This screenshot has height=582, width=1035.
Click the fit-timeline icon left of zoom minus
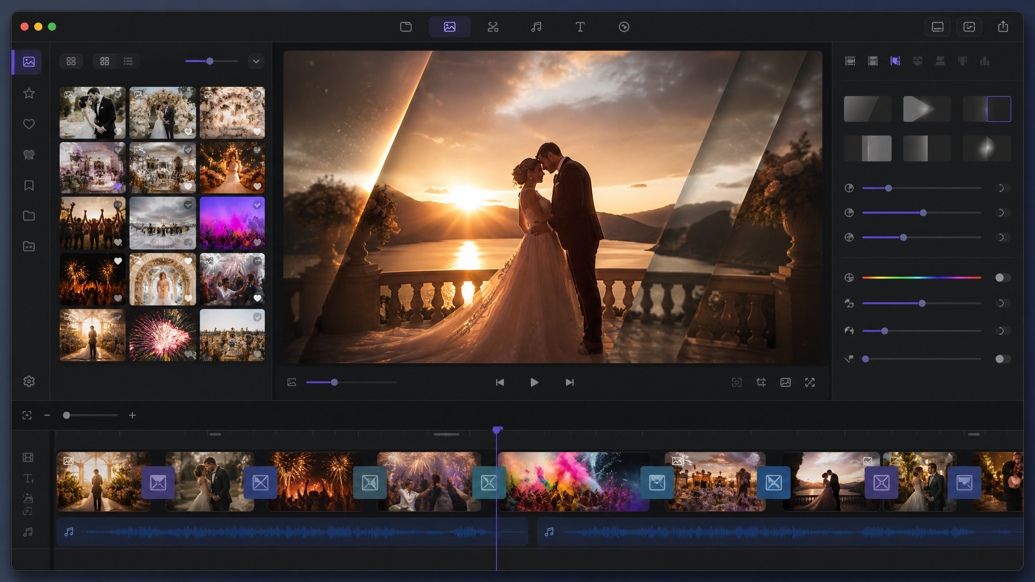point(27,415)
